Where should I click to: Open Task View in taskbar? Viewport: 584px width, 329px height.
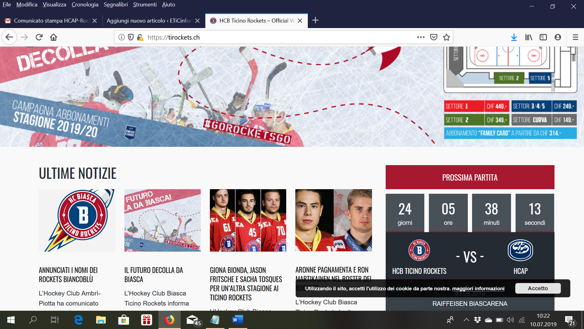point(54,320)
